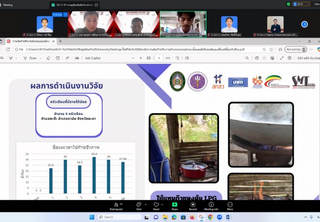
Task: Click the Fit to width icon
Action: 149,58
